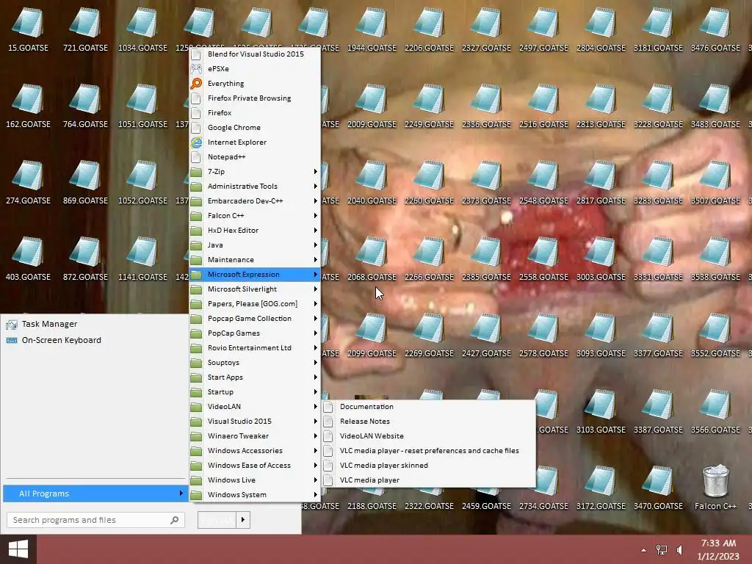The height and width of the screenshot is (564, 752).
Task: Select the 3566.GOATSE desktop icon
Action: (715, 411)
